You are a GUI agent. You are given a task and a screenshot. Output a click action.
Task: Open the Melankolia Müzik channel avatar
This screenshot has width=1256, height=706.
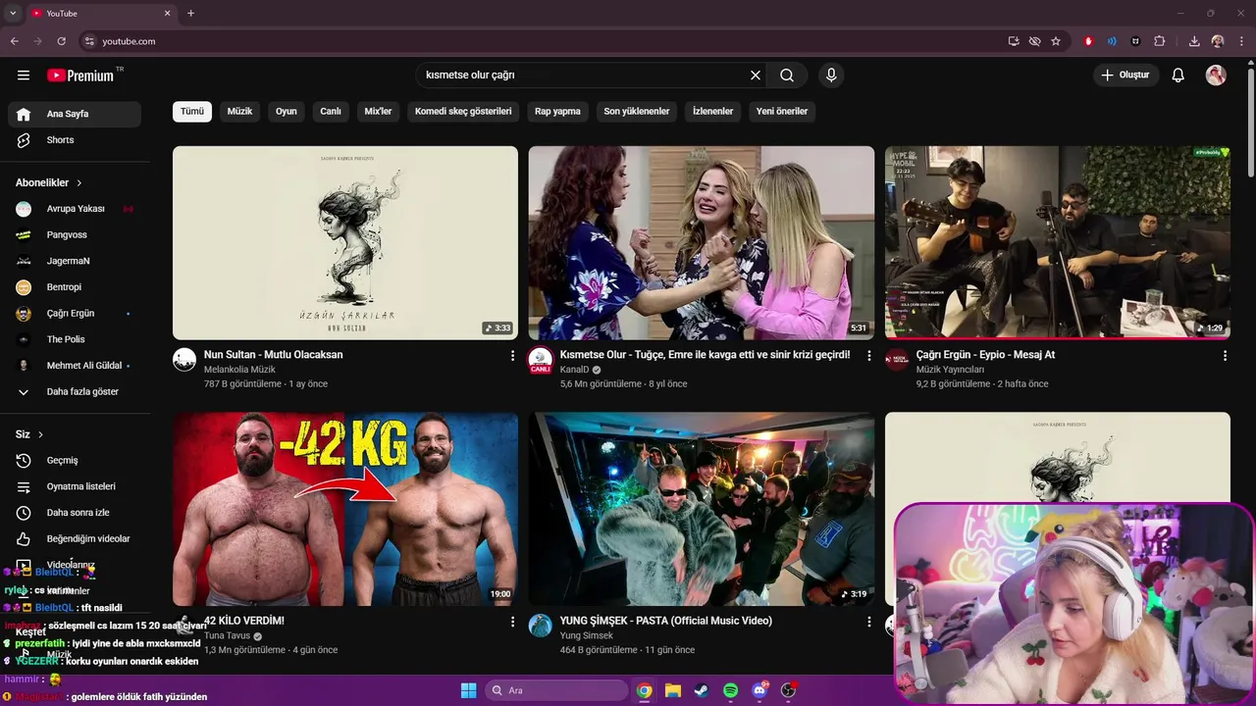184,360
